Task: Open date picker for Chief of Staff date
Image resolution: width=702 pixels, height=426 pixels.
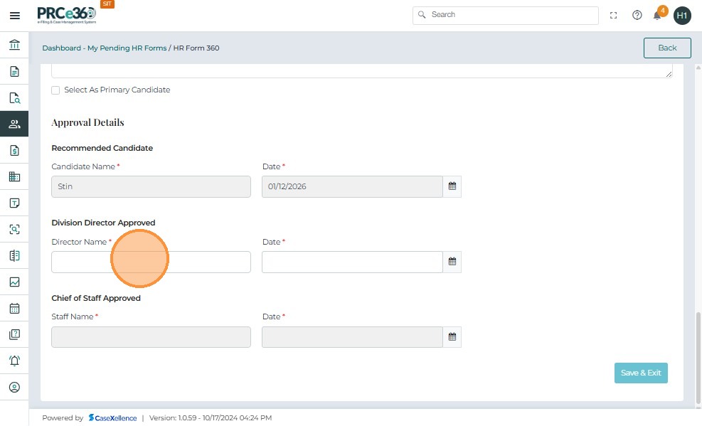Action: [452, 337]
